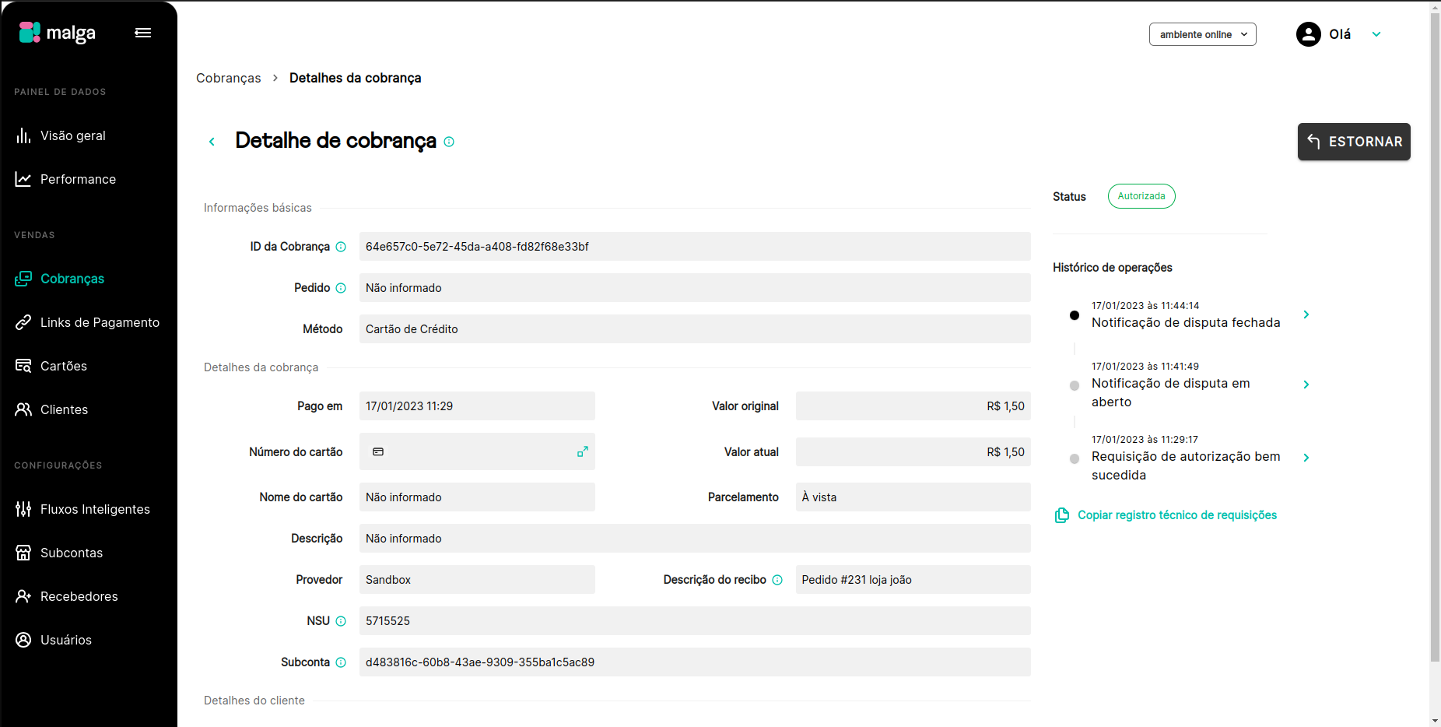Expand Requisição de autorização bem sucedida chevron
This screenshot has height=727, width=1441.
[1306, 458]
